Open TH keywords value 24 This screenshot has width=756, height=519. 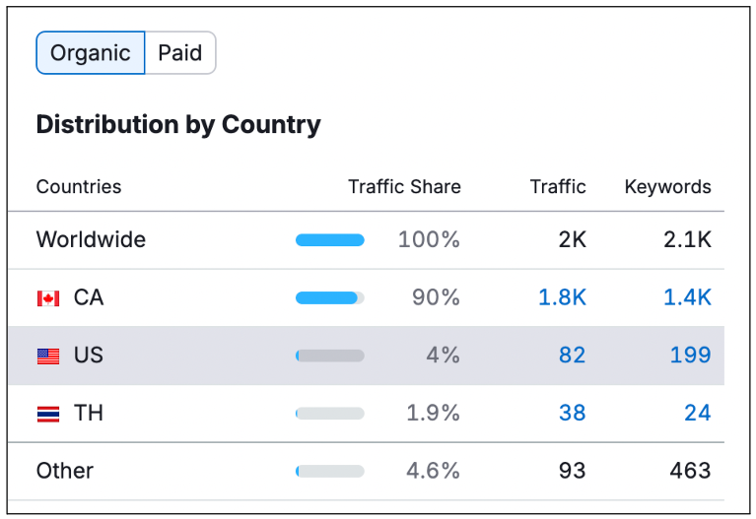pyautogui.click(x=697, y=414)
